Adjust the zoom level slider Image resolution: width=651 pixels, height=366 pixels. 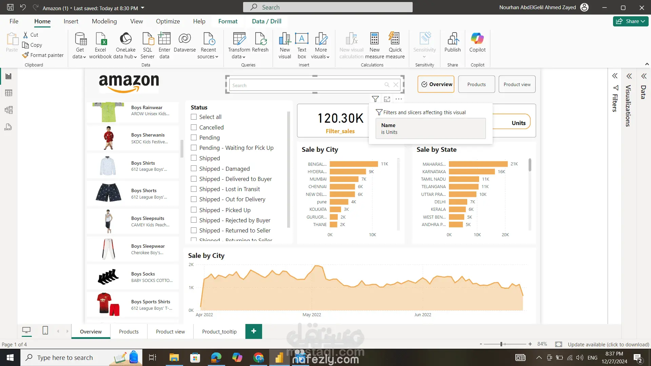501,344
